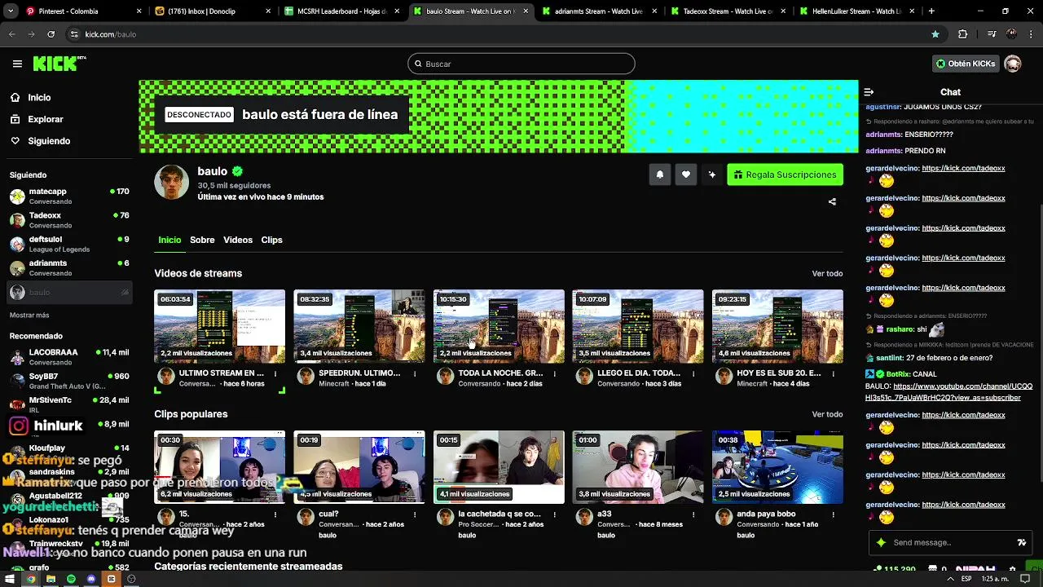This screenshot has height=587, width=1043.
Task: Open Siguiendo in the sidebar
Action: [x=49, y=141]
